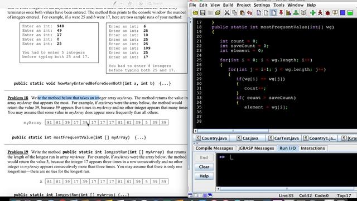Click the 'if(wg[i] == wg[j])' line

pos(260,79)
